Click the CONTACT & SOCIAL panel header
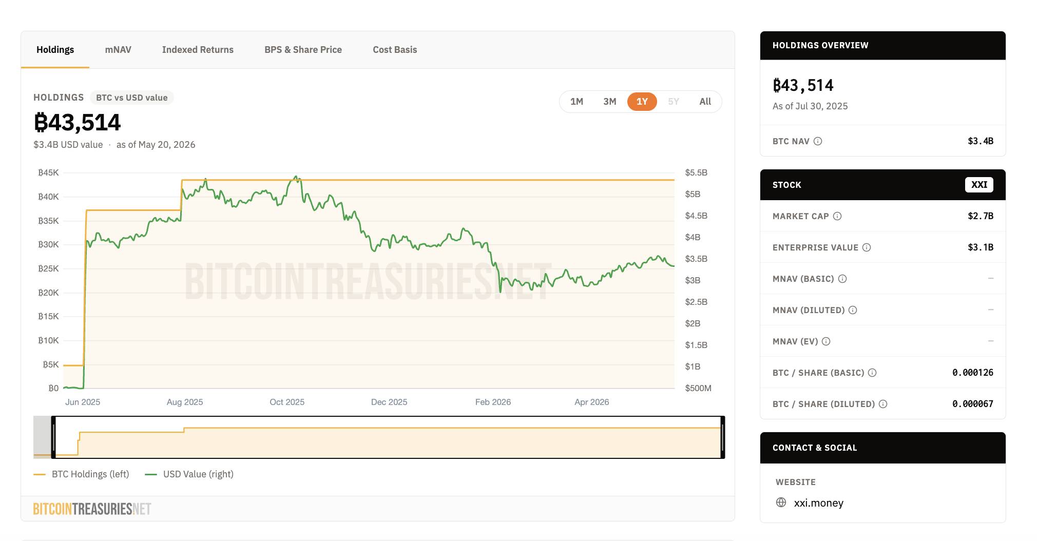The image size is (1037, 541). 882,448
